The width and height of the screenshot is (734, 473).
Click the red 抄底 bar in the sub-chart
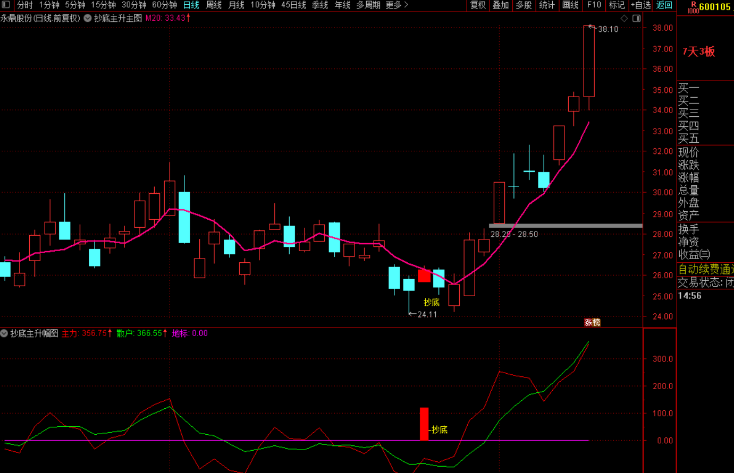[424, 424]
